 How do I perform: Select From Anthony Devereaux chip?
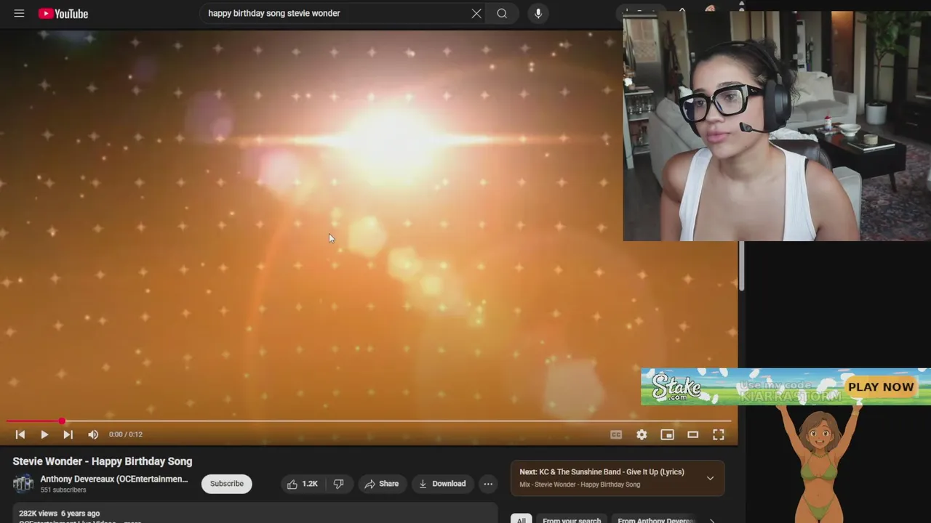click(656, 519)
